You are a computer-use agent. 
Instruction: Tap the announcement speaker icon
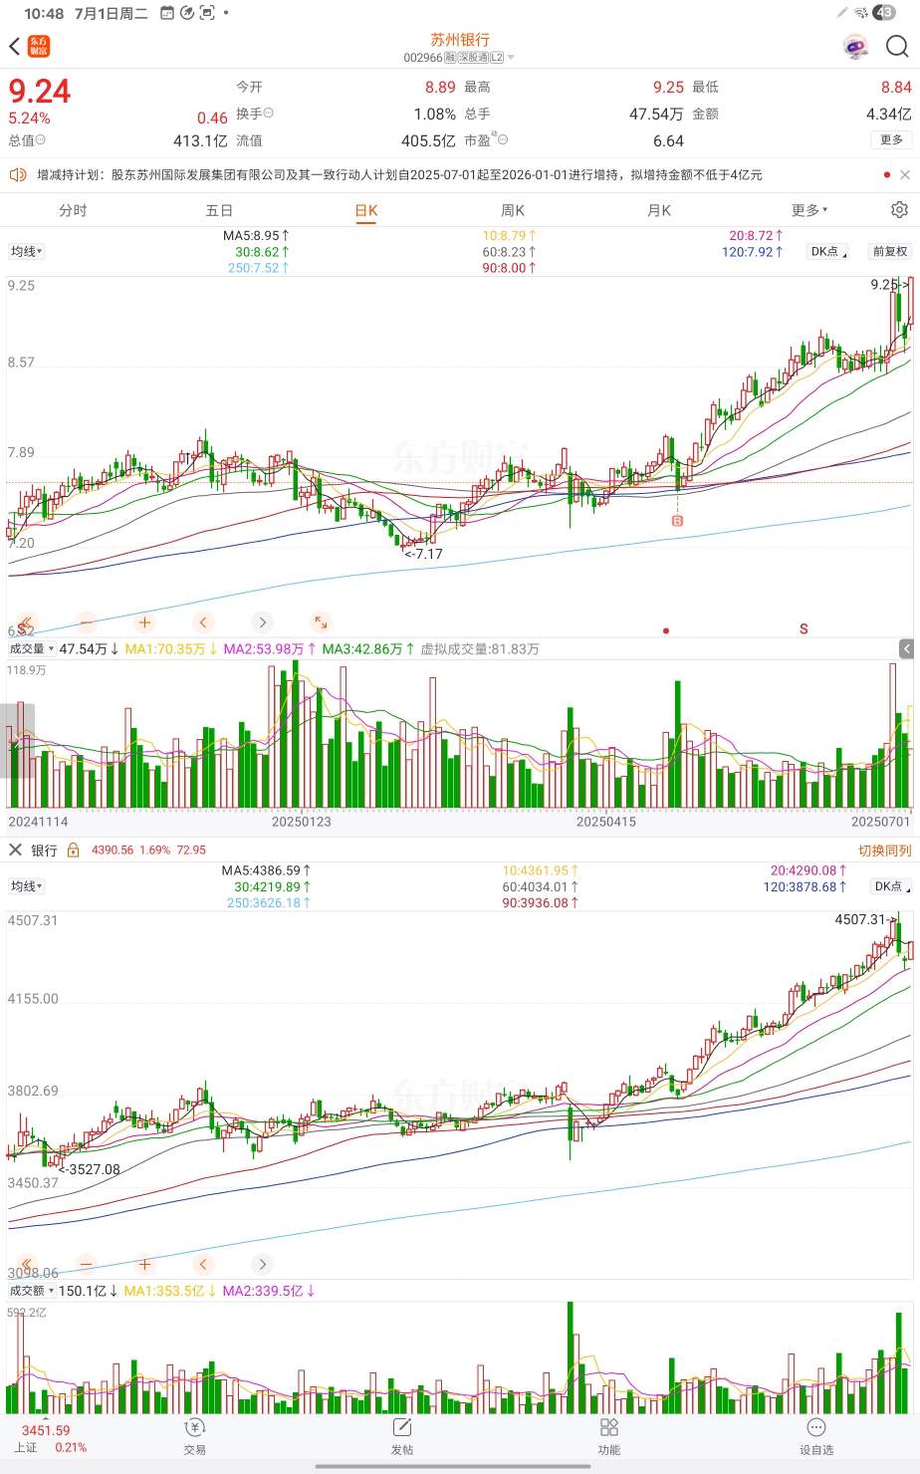click(17, 175)
